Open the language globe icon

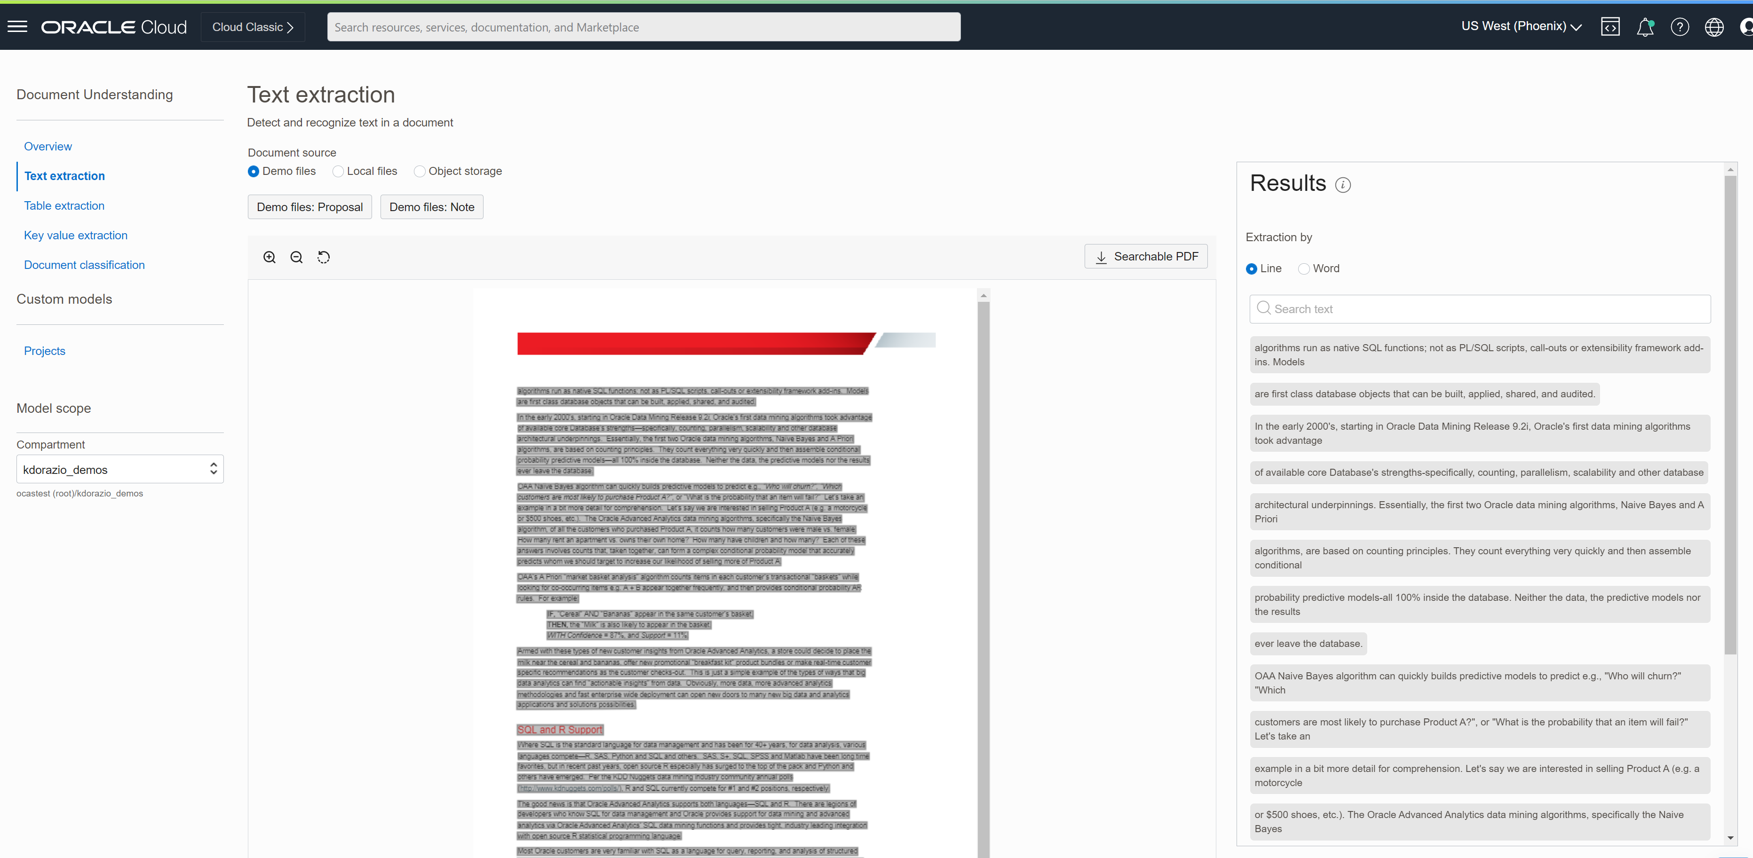pyautogui.click(x=1713, y=26)
